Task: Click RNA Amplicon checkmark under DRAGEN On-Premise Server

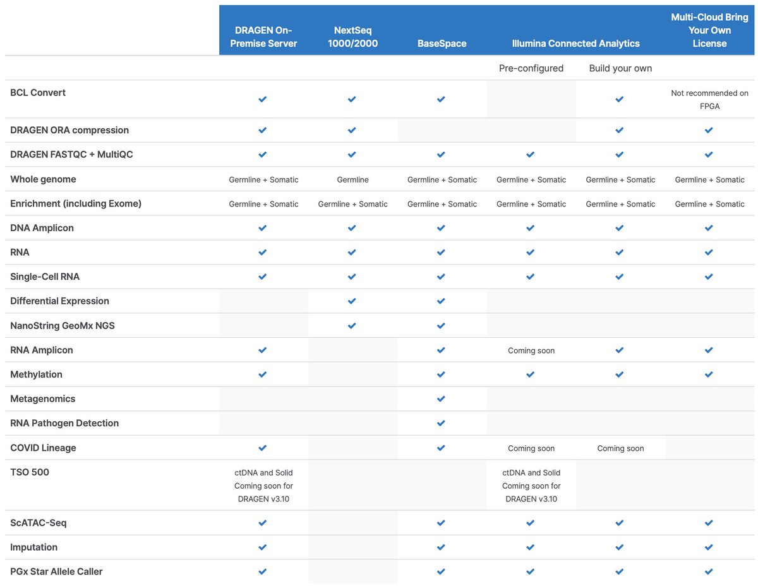Action: 263,350
